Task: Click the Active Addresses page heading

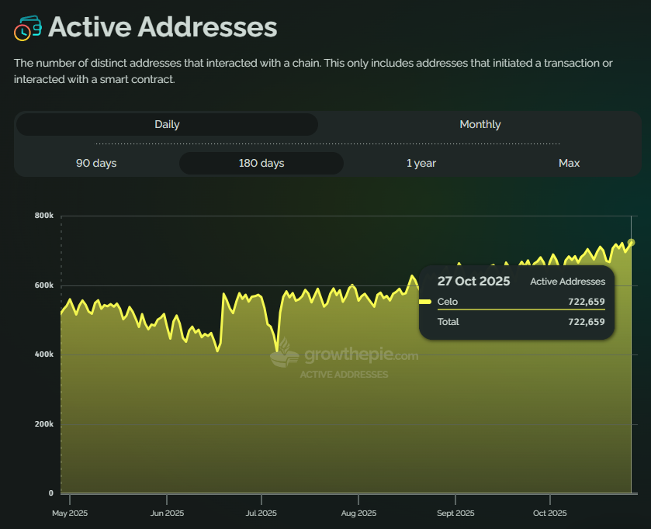Action: (162, 27)
